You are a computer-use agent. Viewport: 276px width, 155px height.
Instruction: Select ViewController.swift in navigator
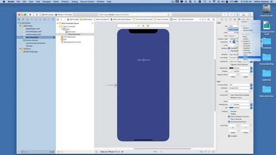pyautogui.click(x=33, y=34)
